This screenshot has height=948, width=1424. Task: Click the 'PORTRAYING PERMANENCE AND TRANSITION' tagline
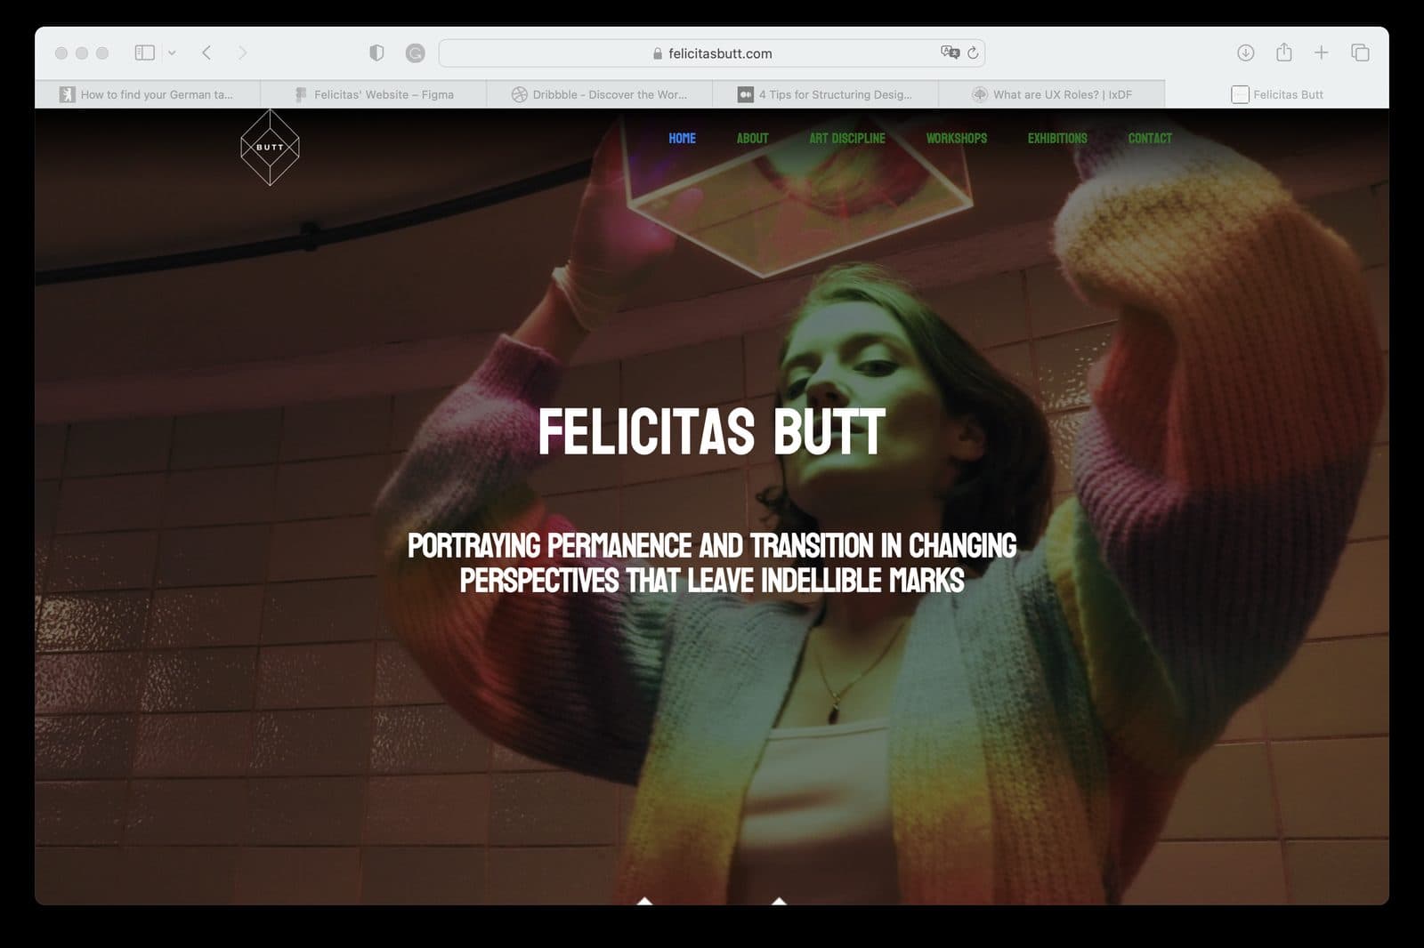[x=712, y=563]
